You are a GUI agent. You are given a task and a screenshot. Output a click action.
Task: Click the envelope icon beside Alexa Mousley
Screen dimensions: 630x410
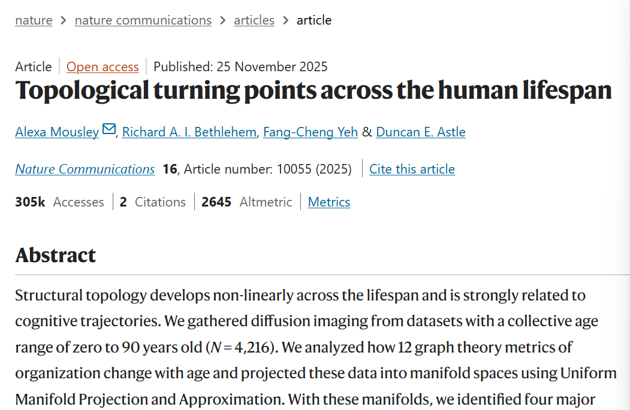(x=109, y=129)
